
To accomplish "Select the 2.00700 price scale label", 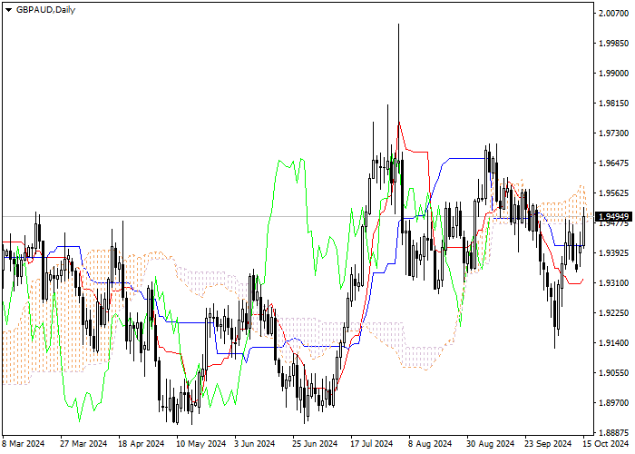I will pyautogui.click(x=613, y=14).
